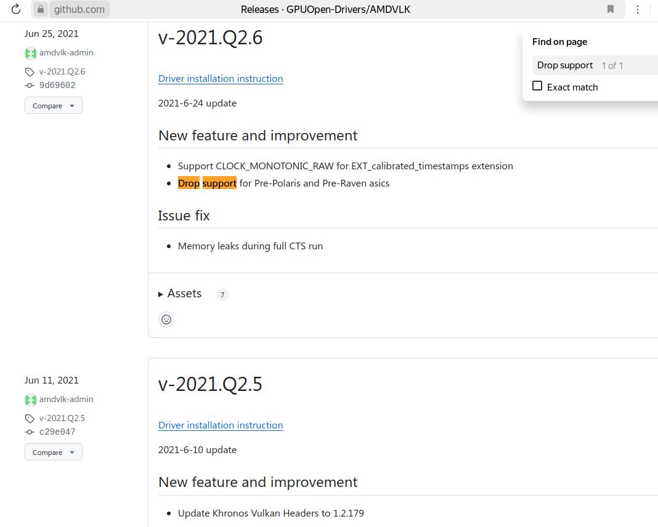
Task: Click commit icon beside 9d69602
Action: click(x=30, y=86)
